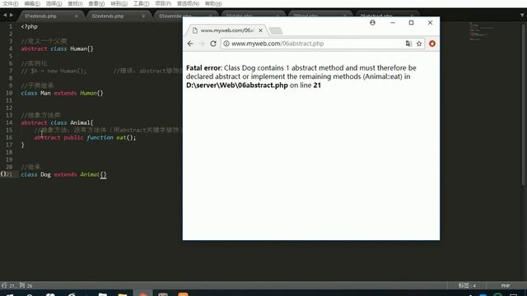Click 'Fatal error' text in browser
527x296 pixels.
click(203, 67)
